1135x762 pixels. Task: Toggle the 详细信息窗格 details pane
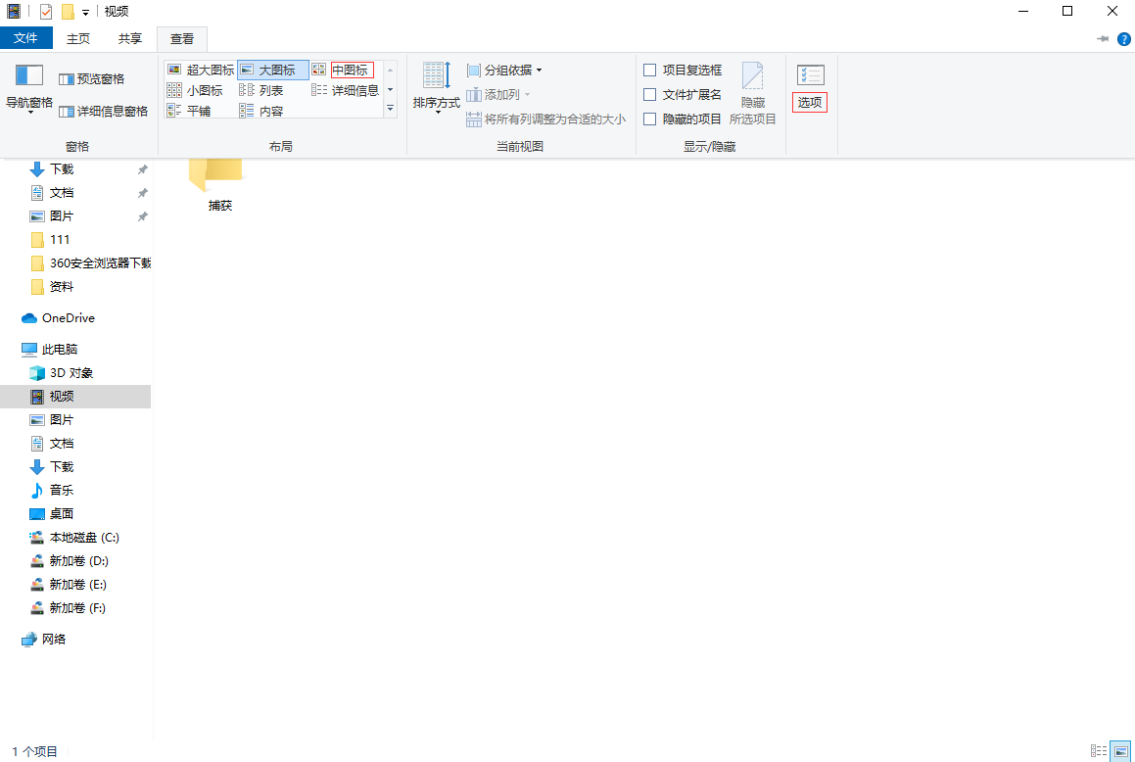pyautogui.click(x=103, y=112)
